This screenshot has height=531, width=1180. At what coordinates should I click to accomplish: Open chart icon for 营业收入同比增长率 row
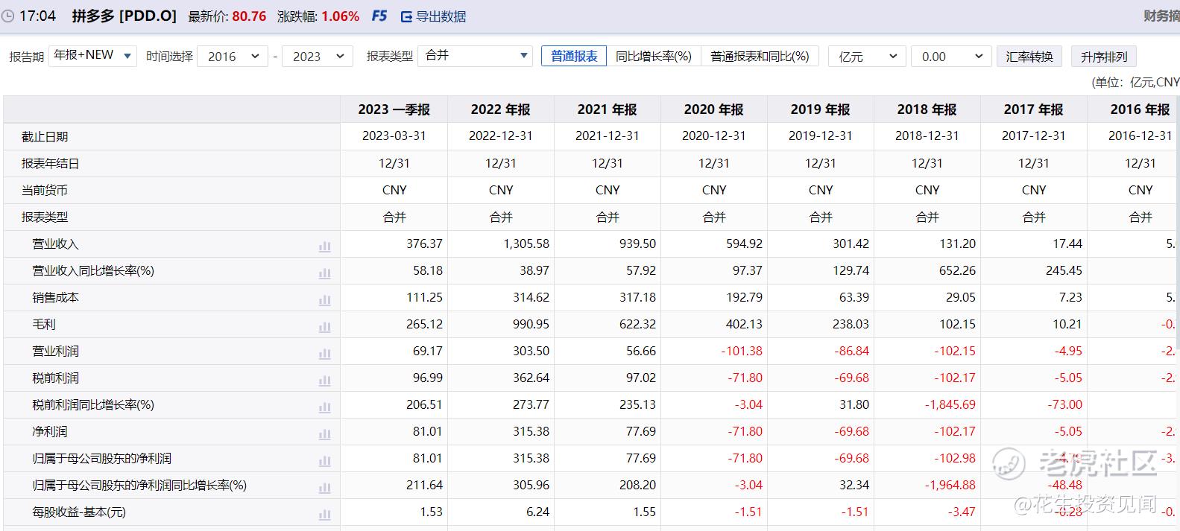coord(324,273)
